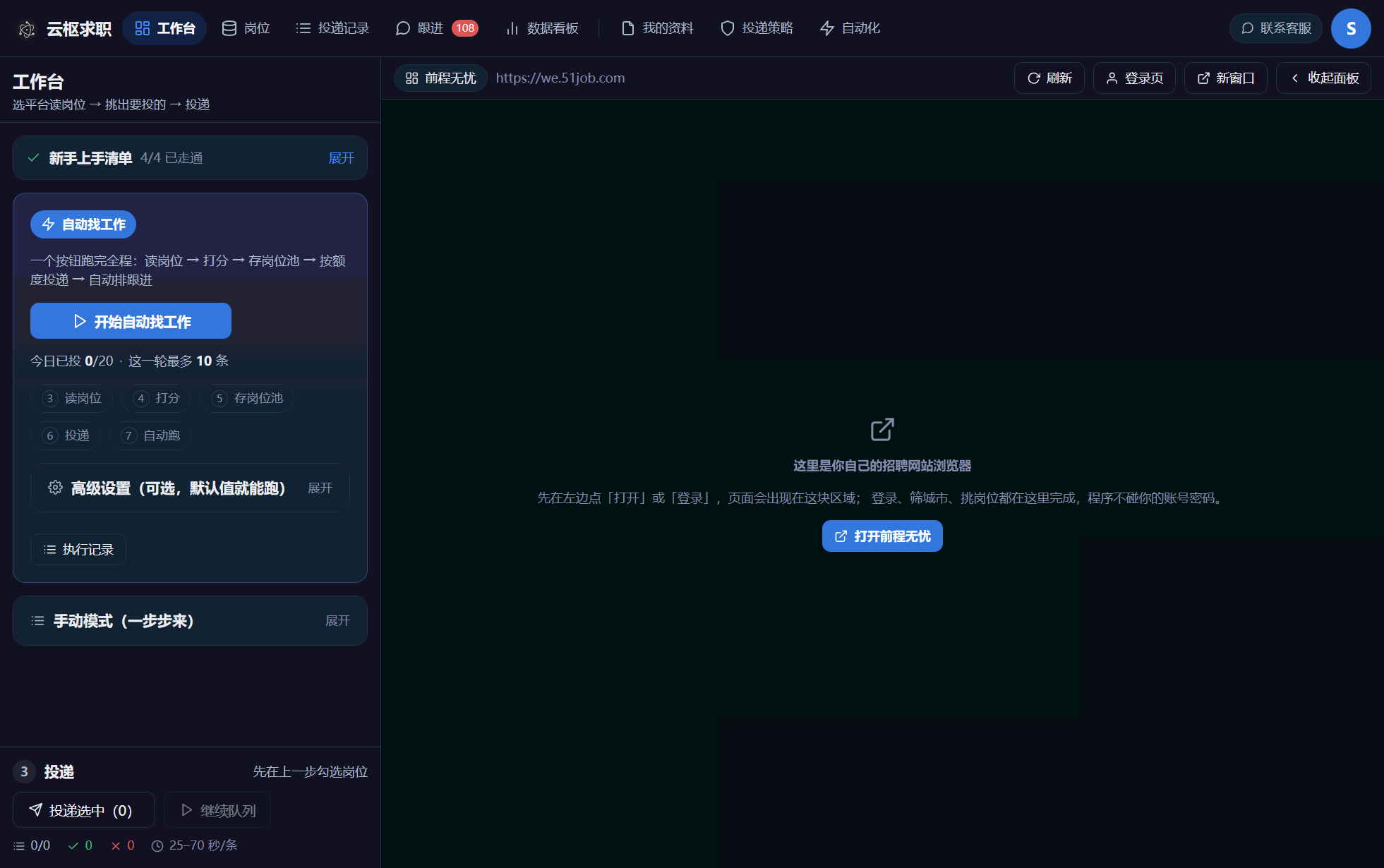This screenshot has width=1384, height=868.
Task: Open page in 新窗口
Action: (x=1226, y=78)
